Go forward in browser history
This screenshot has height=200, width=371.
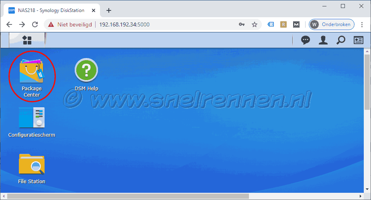(22, 24)
